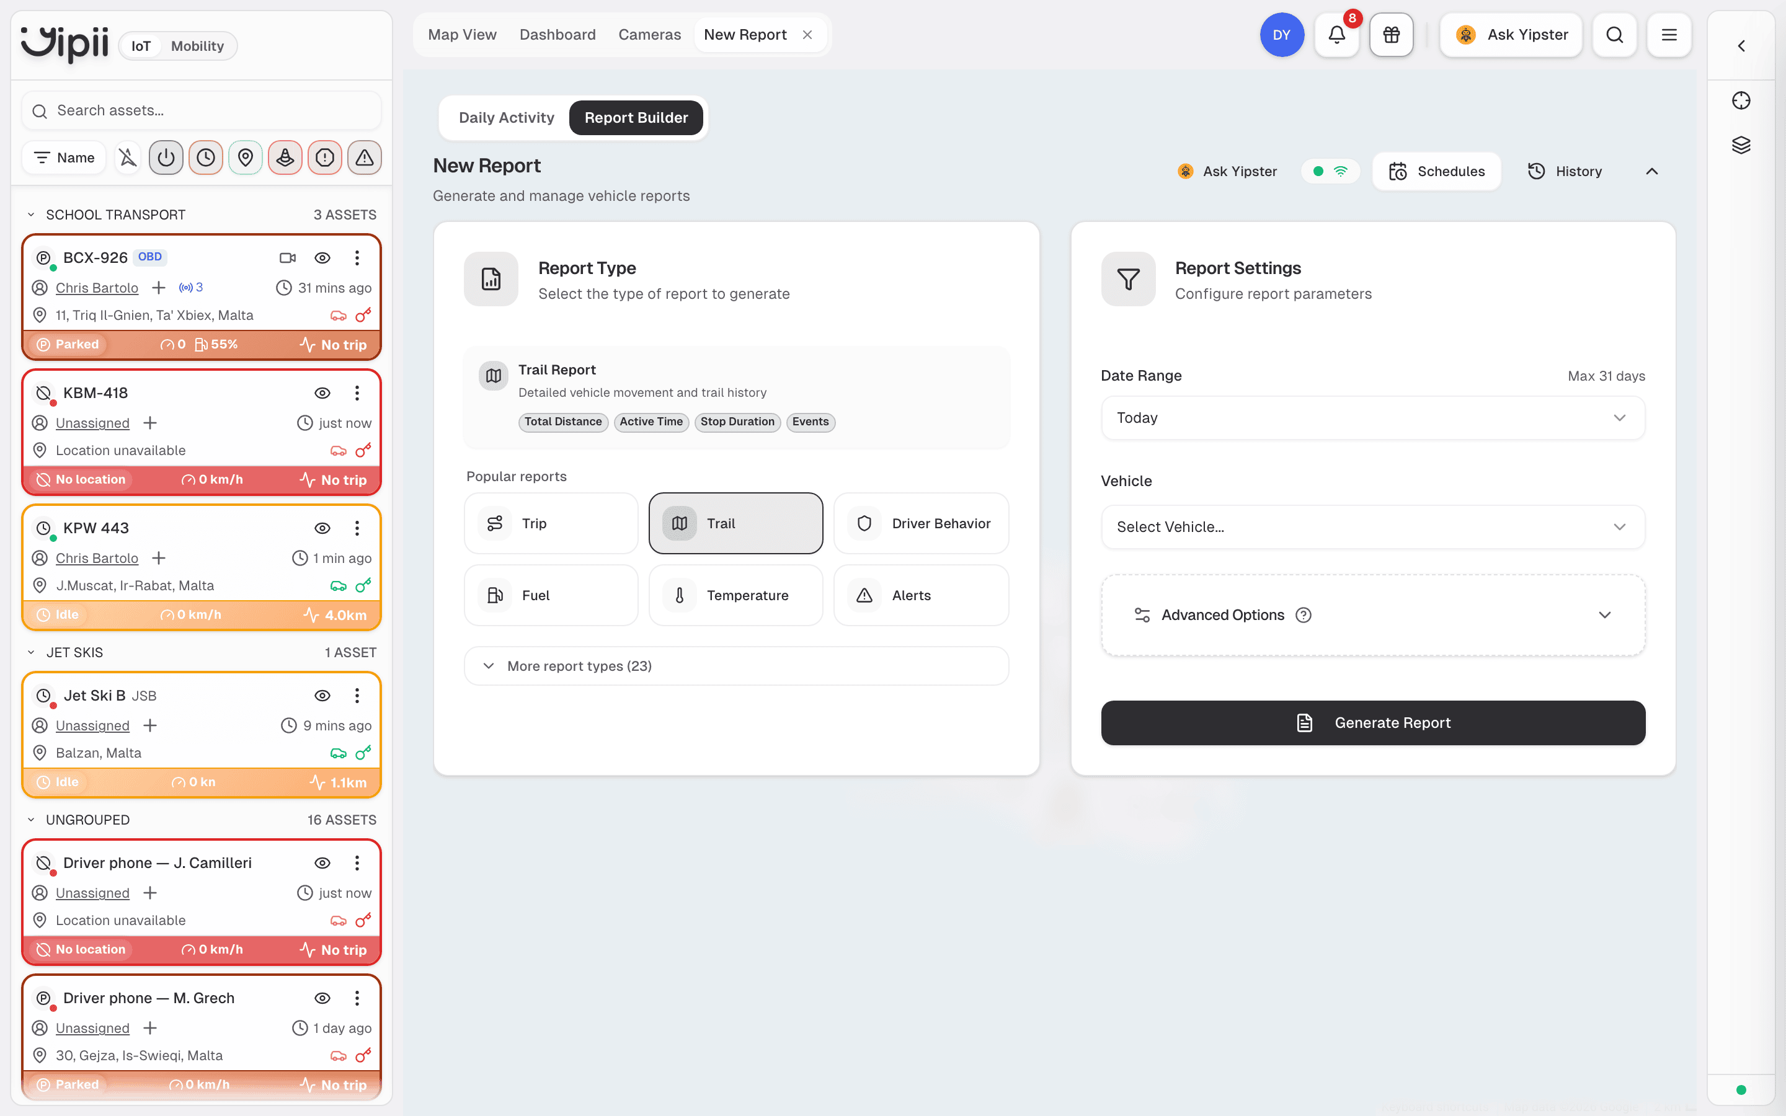Viewport: 1786px width, 1116px height.
Task: Collapse the UNGROUPED group
Action: (x=31, y=820)
